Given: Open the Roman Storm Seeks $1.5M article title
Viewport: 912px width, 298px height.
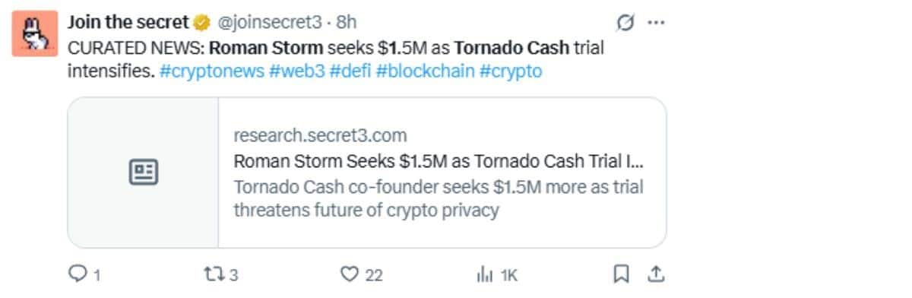Looking at the screenshot, I should point(439,161).
